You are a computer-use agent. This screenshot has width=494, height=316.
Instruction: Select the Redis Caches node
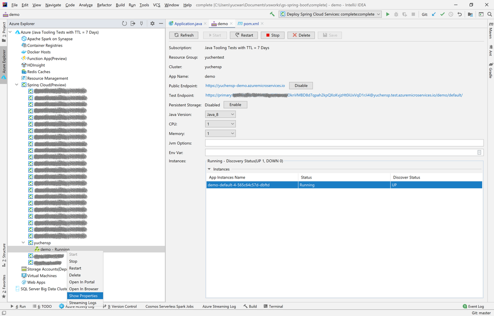point(36,72)
